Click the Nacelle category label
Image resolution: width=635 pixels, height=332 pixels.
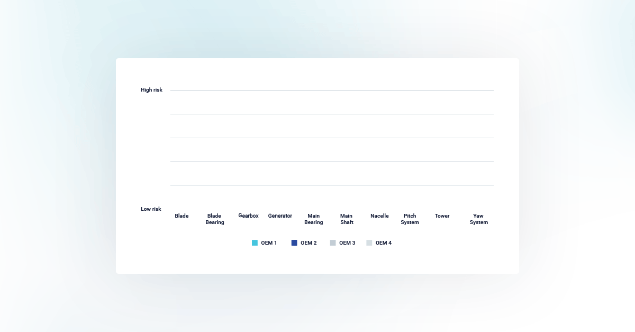tap(379, 216)
